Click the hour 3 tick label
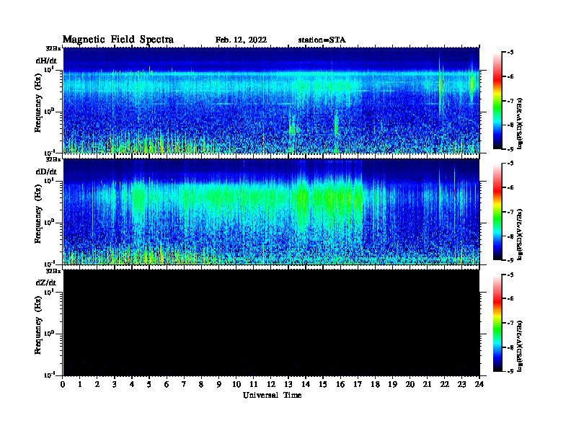 point(115,385)
